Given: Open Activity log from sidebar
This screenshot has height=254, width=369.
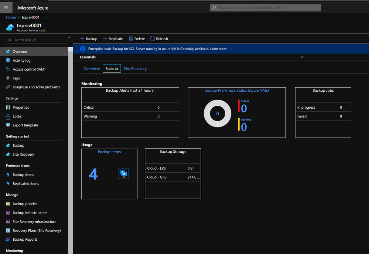Looking at the screenshot, I should click(x=21, y=60).
